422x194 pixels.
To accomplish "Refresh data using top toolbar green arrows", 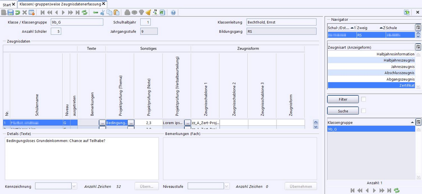I will [85, 12].
